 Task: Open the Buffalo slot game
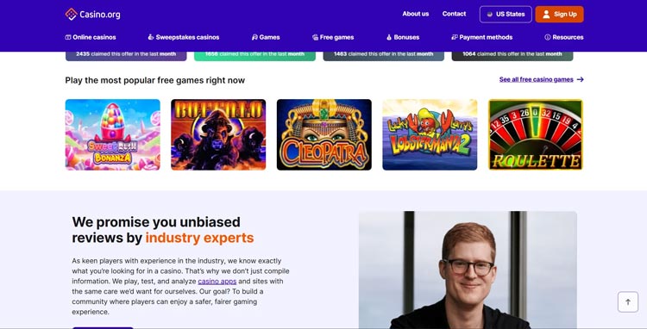(x=218, y=134)
